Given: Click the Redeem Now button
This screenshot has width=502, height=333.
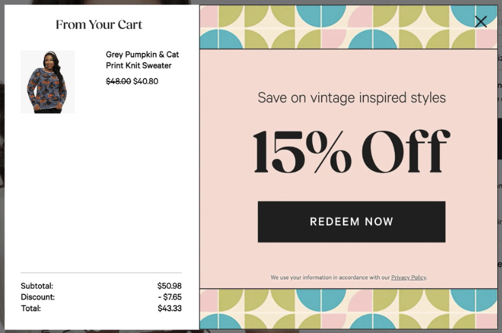Looking at the screenshot, I should (x=351, y=221).
